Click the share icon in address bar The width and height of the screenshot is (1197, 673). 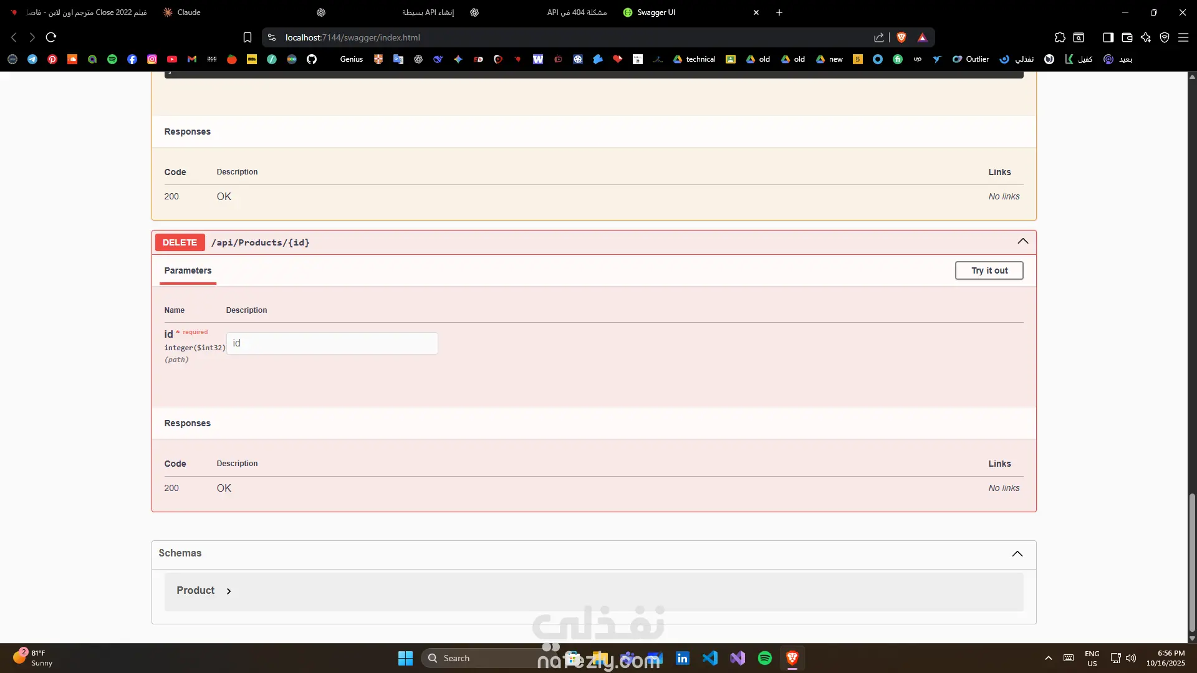(x=879, y=37)
